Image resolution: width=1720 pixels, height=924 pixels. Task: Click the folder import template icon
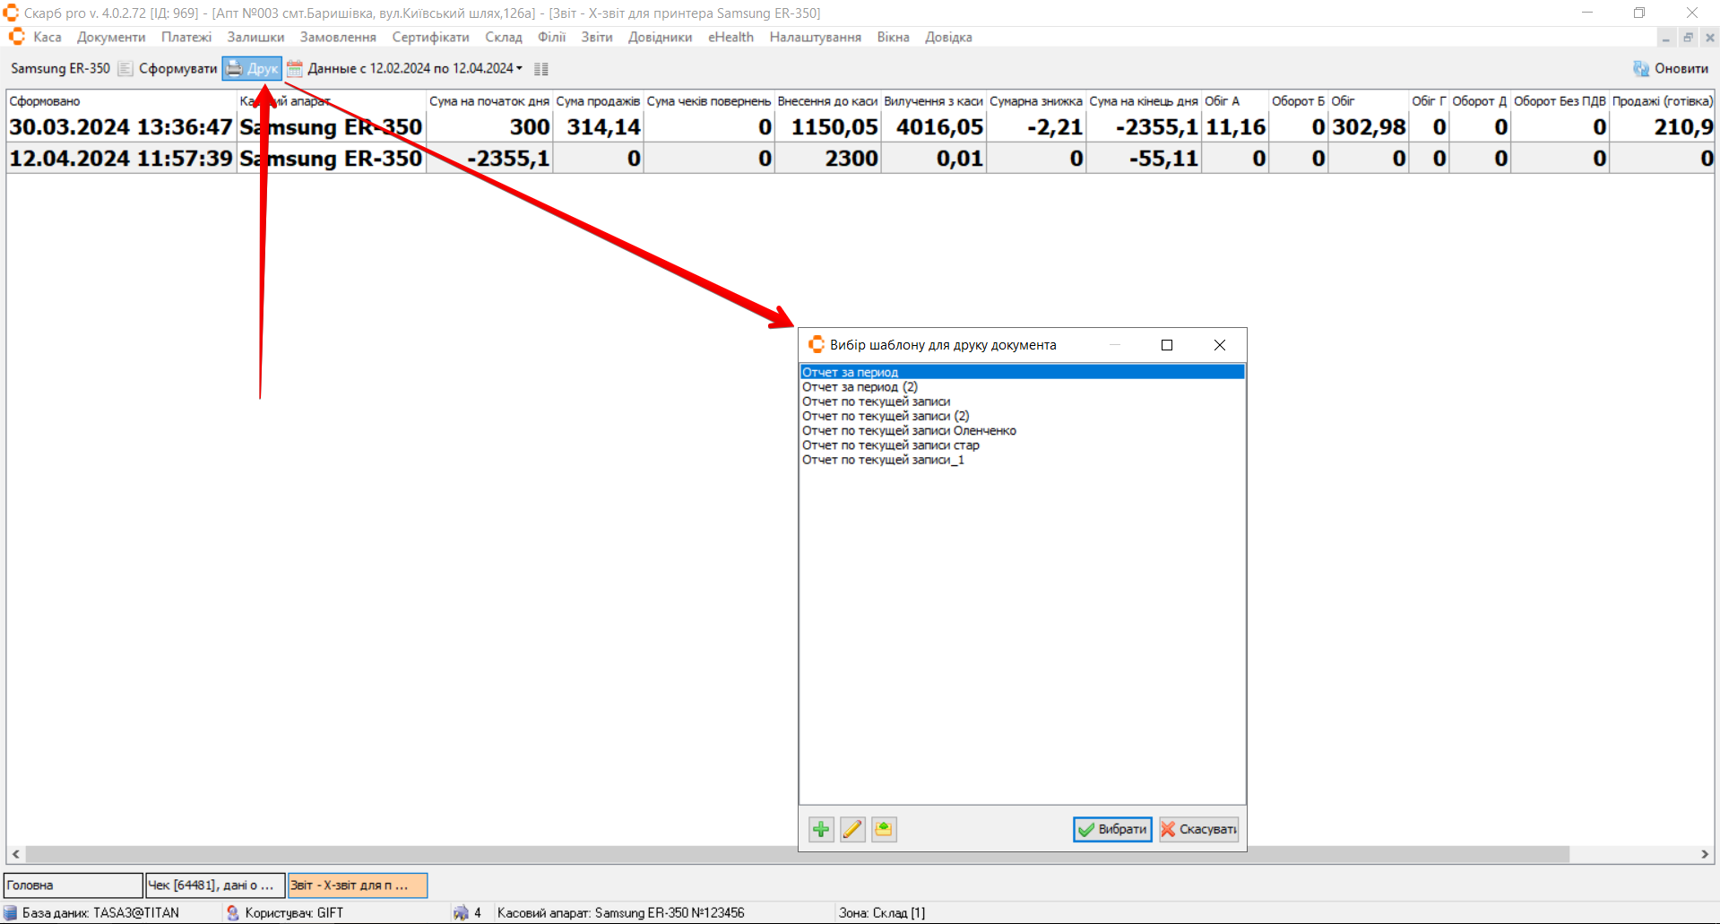(x=884, y=829)
